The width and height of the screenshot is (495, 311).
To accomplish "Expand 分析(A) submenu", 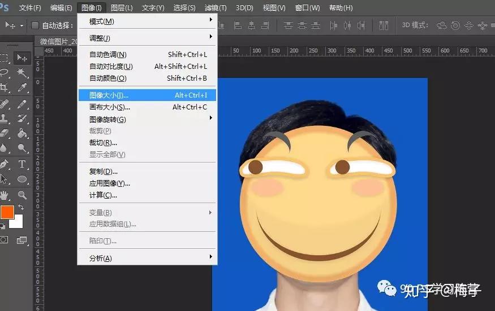I will point(148,258).
